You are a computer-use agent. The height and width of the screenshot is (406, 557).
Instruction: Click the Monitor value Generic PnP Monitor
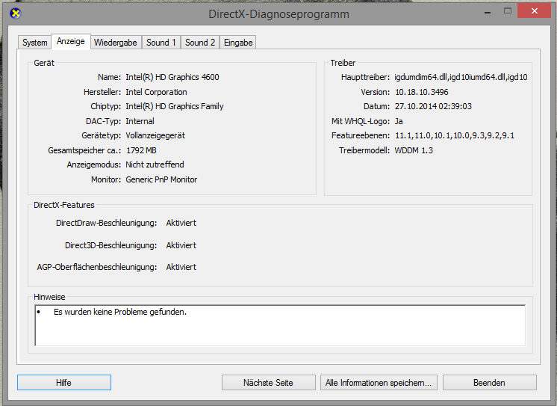coord(161,179)
